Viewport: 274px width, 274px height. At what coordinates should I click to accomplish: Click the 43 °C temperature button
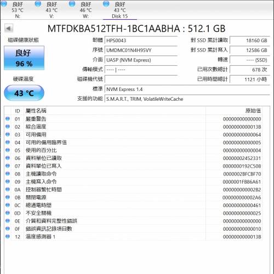tap(24, 93)
